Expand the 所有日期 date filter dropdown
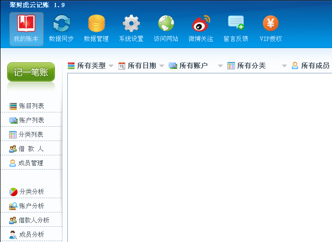Screen dimensions: 332x242 pos(141,66)
